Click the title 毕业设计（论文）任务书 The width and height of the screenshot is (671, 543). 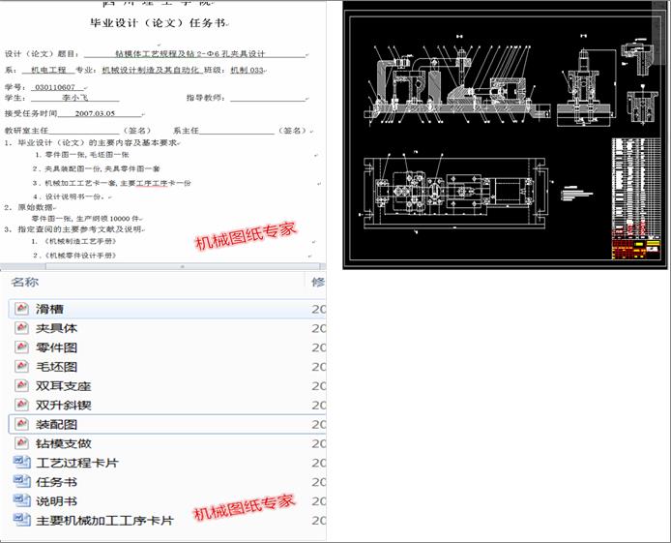[x=158, y=22]
